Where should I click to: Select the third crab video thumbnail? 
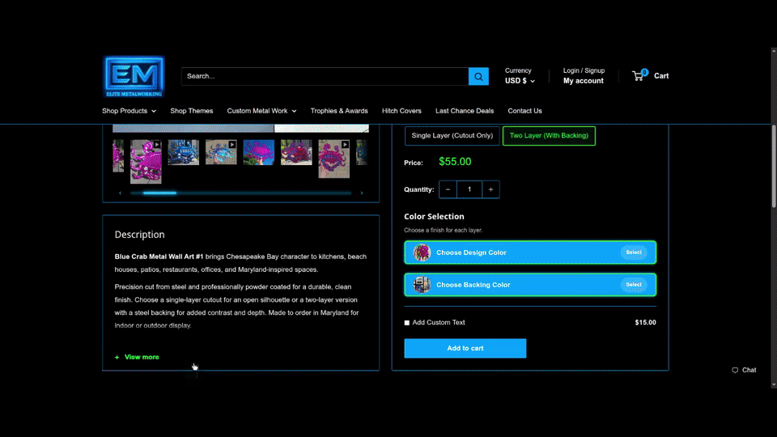pyautogui.click(x=221, y=152)
